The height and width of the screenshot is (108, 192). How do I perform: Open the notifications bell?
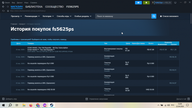click(x=146, y=3)
